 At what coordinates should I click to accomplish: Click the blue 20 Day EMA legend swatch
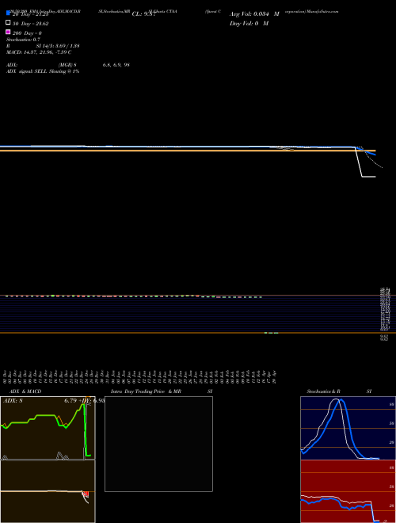tap(8, 13)
